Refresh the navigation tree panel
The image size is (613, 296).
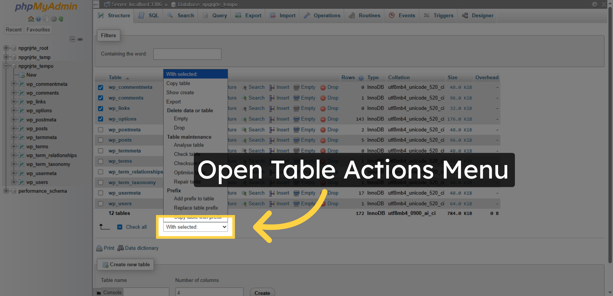point(61,19)
